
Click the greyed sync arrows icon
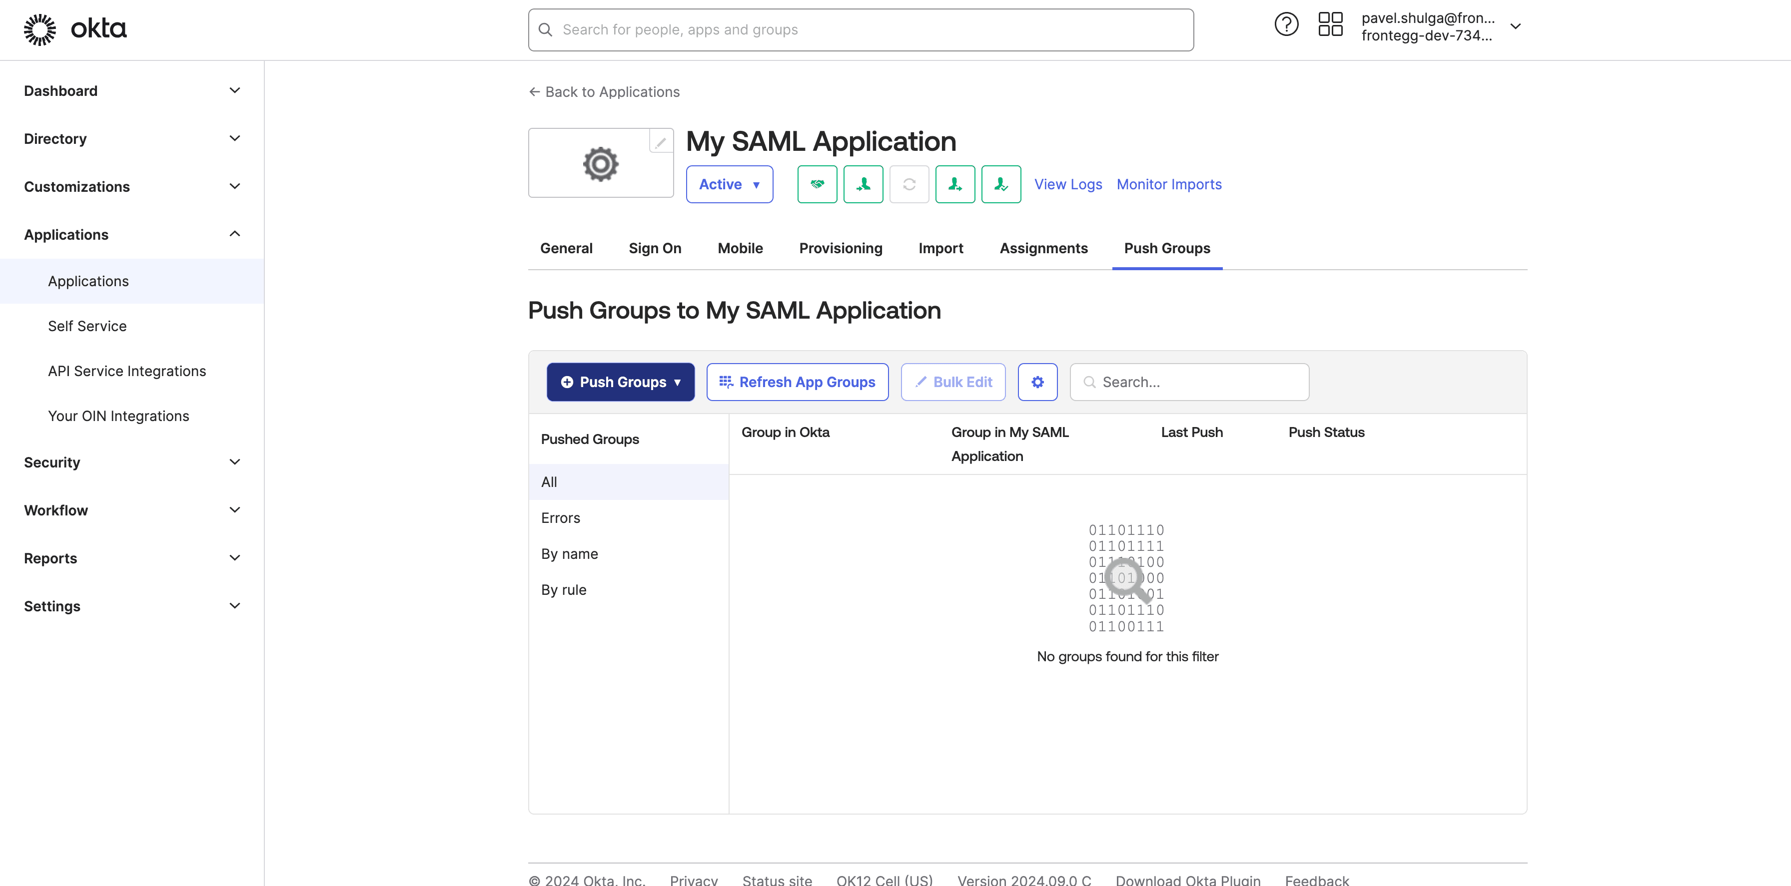coord(908,184)
